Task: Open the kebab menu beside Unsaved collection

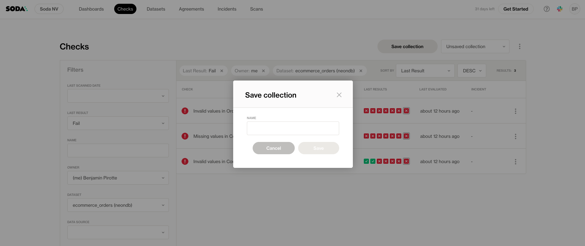Action: [519, 46]
